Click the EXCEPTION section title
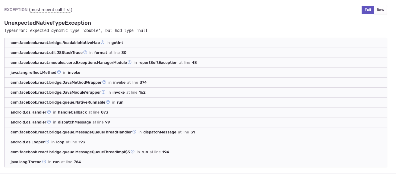This screenshot has height=178, width=396. coord(16,10)
